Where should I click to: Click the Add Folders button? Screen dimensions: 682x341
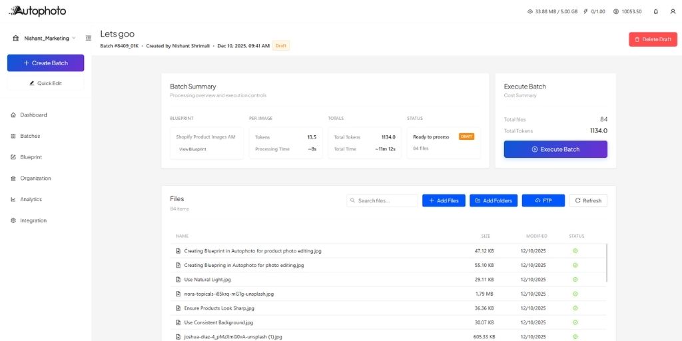494,200
